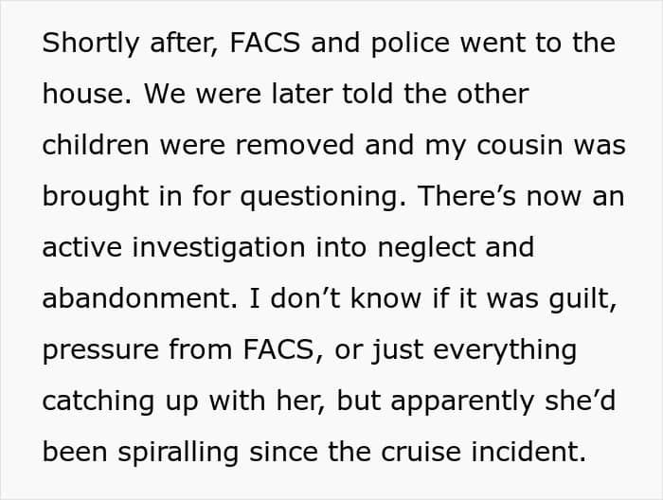663x500 pixels.
Task: Click the word "guilt," in the paragraph
Action: [582, 299]
